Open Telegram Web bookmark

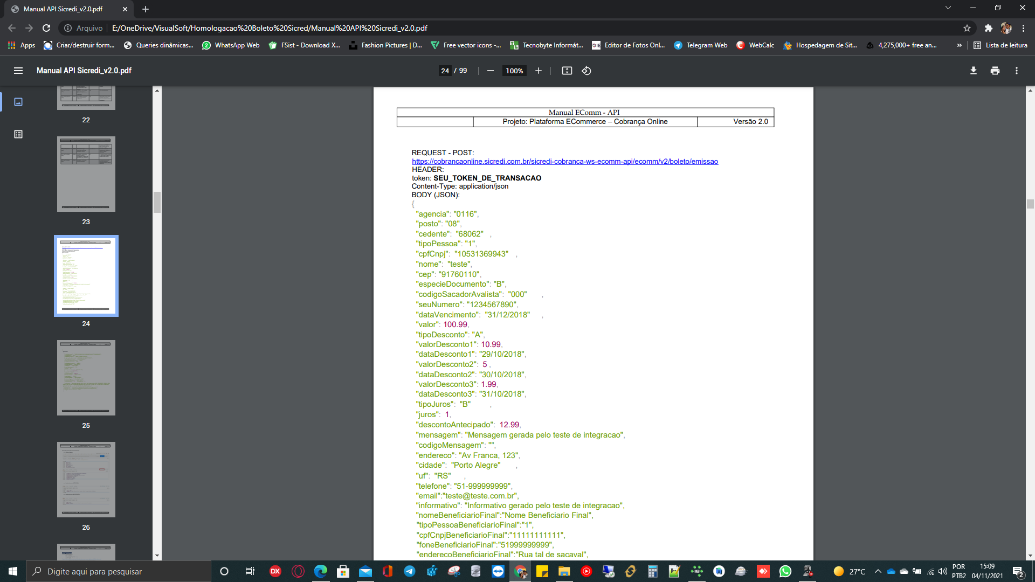click(700, 45)
